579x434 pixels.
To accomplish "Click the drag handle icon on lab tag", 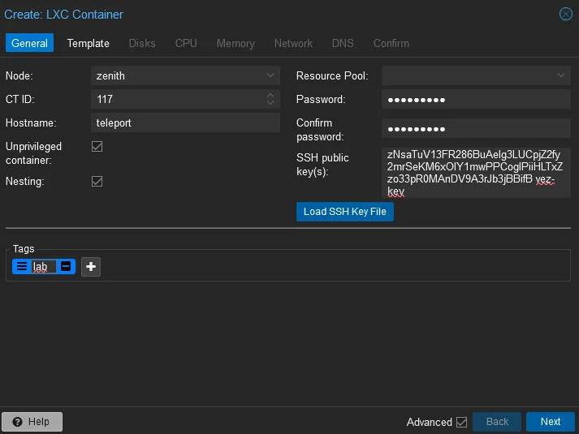I will (22, 266).
